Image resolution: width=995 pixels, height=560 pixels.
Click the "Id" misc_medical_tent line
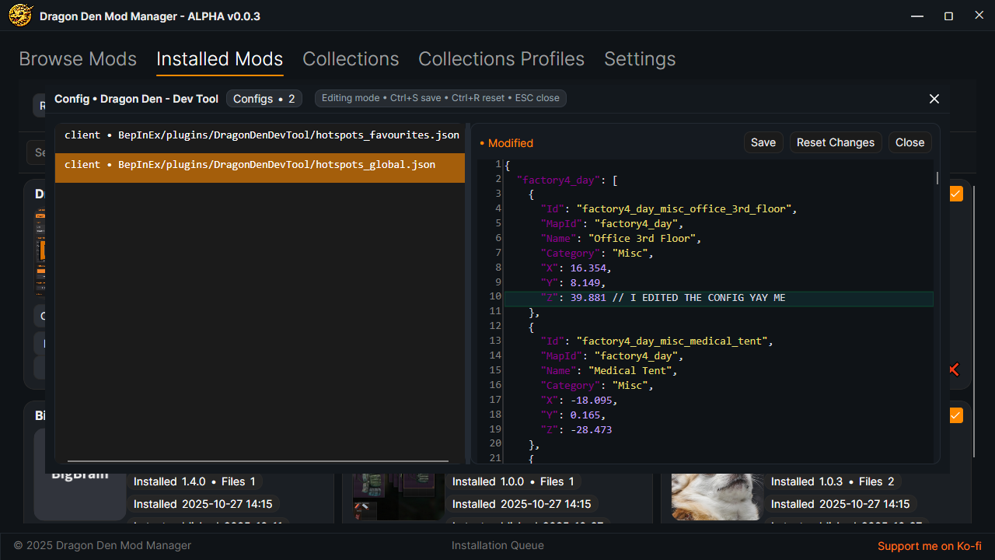point(657,341)
